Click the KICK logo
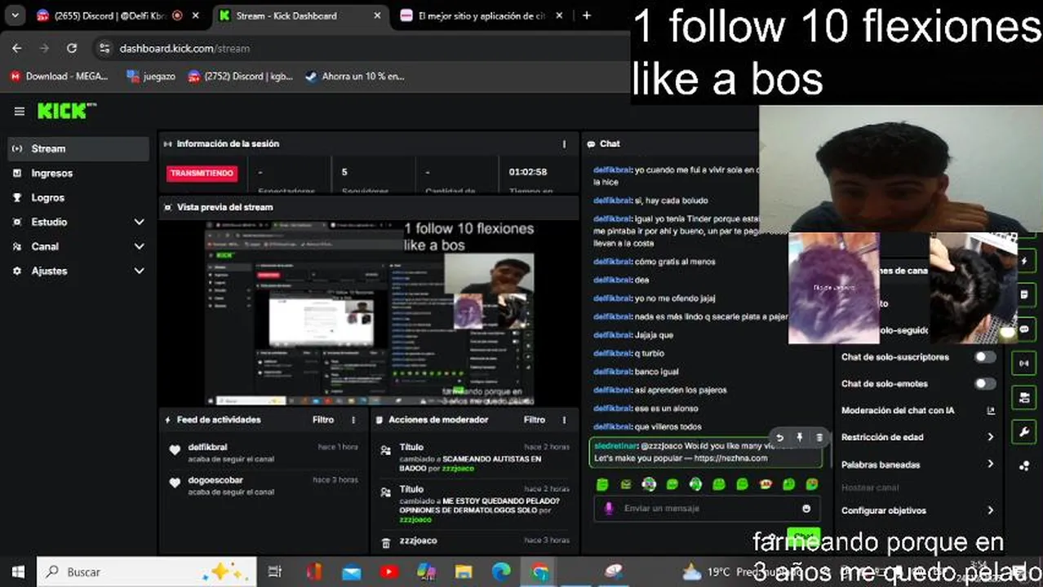The width and height of the screenshot is (1043, 587). tap(66, 112)
